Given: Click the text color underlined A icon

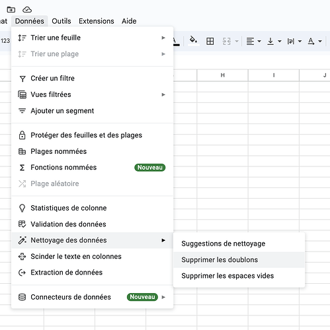Looking at the screenshot, I should pos(175,42).
